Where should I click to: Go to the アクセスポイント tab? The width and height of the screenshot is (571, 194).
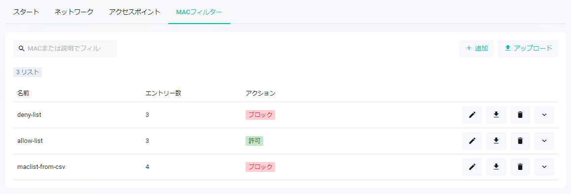135,12
